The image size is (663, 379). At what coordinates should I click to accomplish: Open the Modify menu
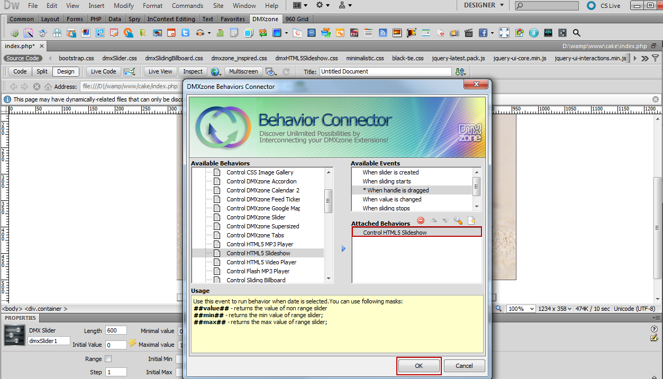pyautogui.click(x=124, y=6)
